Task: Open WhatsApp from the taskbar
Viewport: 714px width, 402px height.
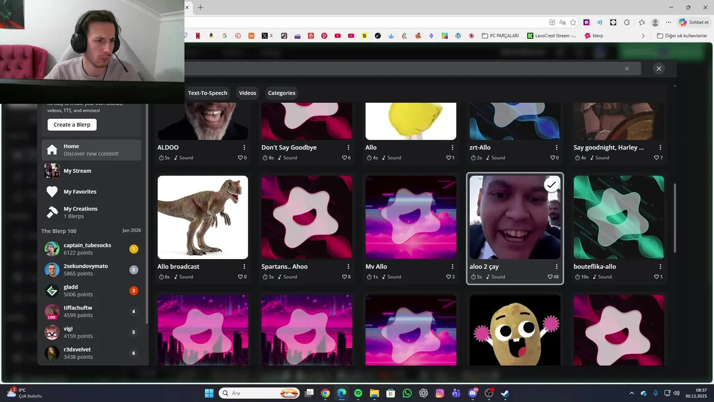Action: coord(407,393)
